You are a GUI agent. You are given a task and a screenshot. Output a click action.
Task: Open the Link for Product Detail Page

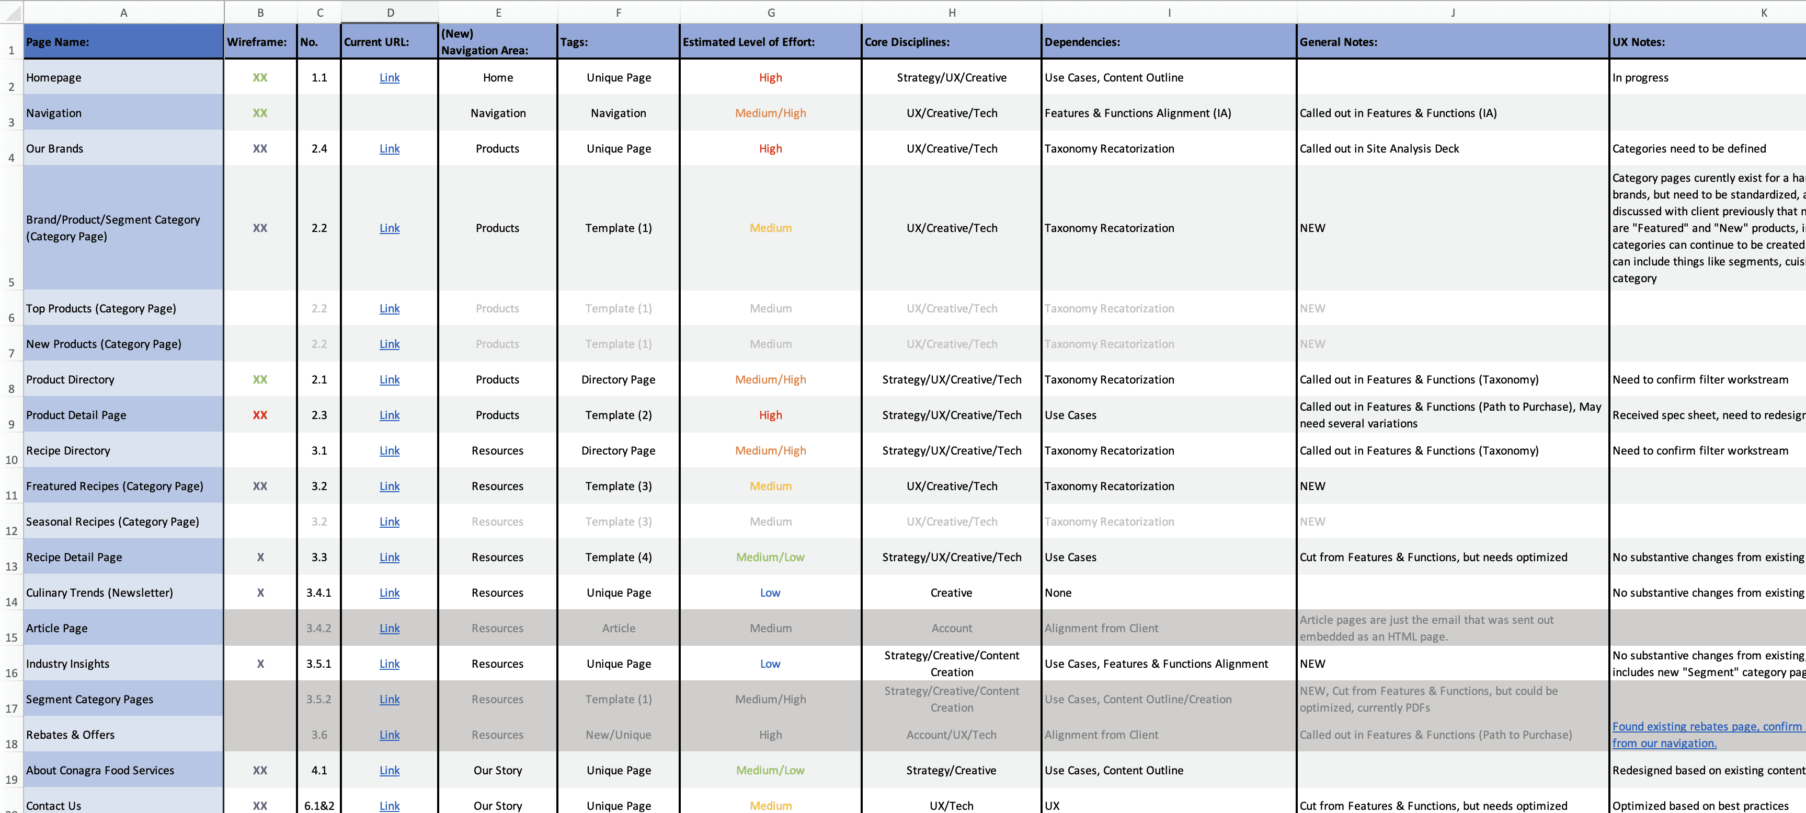pyautogui.click(x=389, y=415)
